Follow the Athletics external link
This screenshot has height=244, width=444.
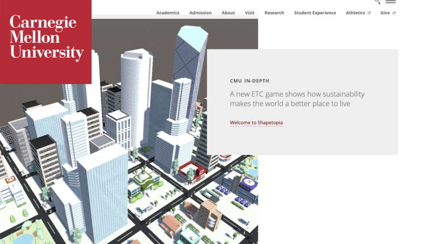[x=358, y=13]
